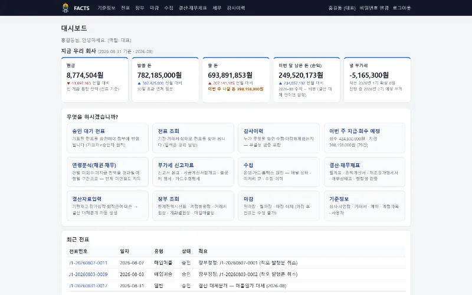The image size is (472, 295).
Task: Open the 전표 조회 shortcut card
Action: (193, 138)
